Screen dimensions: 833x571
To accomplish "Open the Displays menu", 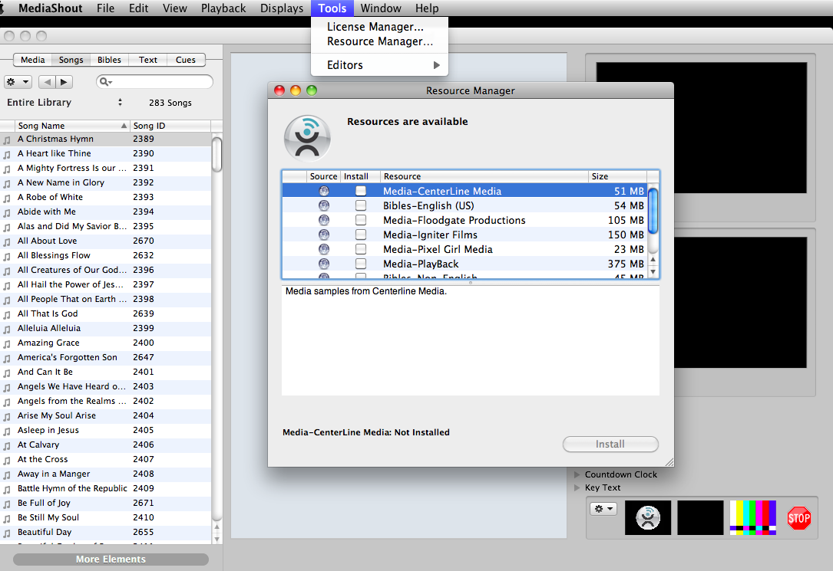I will pos(282,8).
